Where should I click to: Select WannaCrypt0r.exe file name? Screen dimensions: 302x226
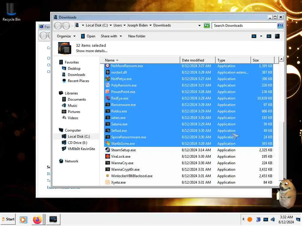click(x=125, y=169)
